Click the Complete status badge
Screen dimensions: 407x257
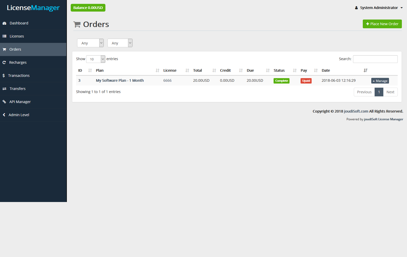point(282,81)
